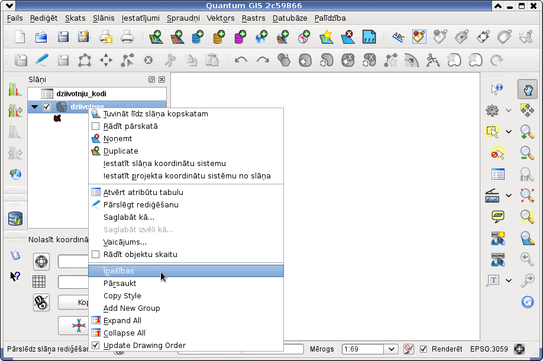Click the scissors Cut features icon

click(x=170, y=60)
